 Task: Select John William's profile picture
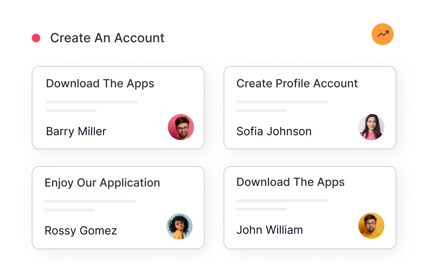[x=371, y=226]
